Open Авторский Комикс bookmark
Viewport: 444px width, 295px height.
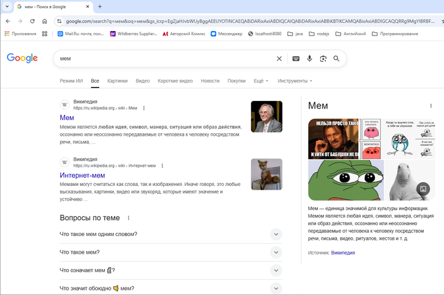[x=184, y=34]
